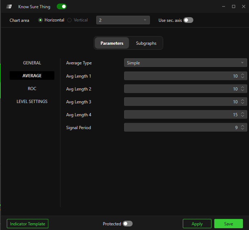Image resolution: width=249 pixels, height=230 pixels.
Task: Open the GENERAL settings section
Action: click(x=32, y=63)
